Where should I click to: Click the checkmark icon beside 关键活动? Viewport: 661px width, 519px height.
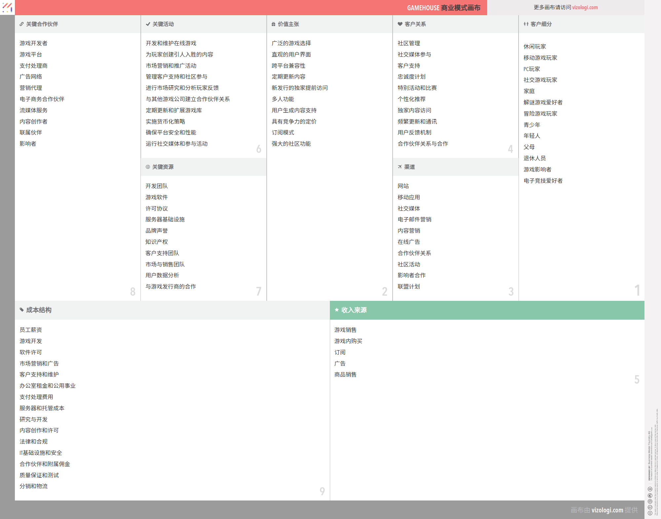[148, 24]
